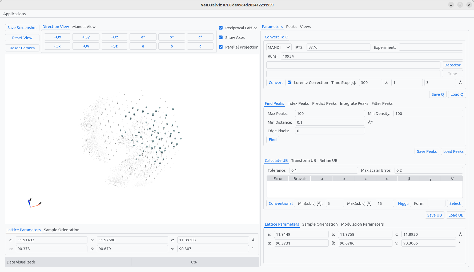Switch to the Peaks tab
This screenshot has width=474, height=272.
[291, 27]
